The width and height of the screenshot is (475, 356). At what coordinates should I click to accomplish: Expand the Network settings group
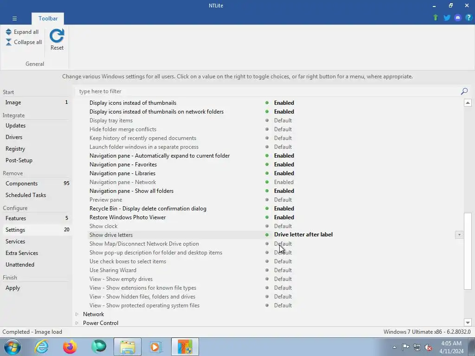77,314
